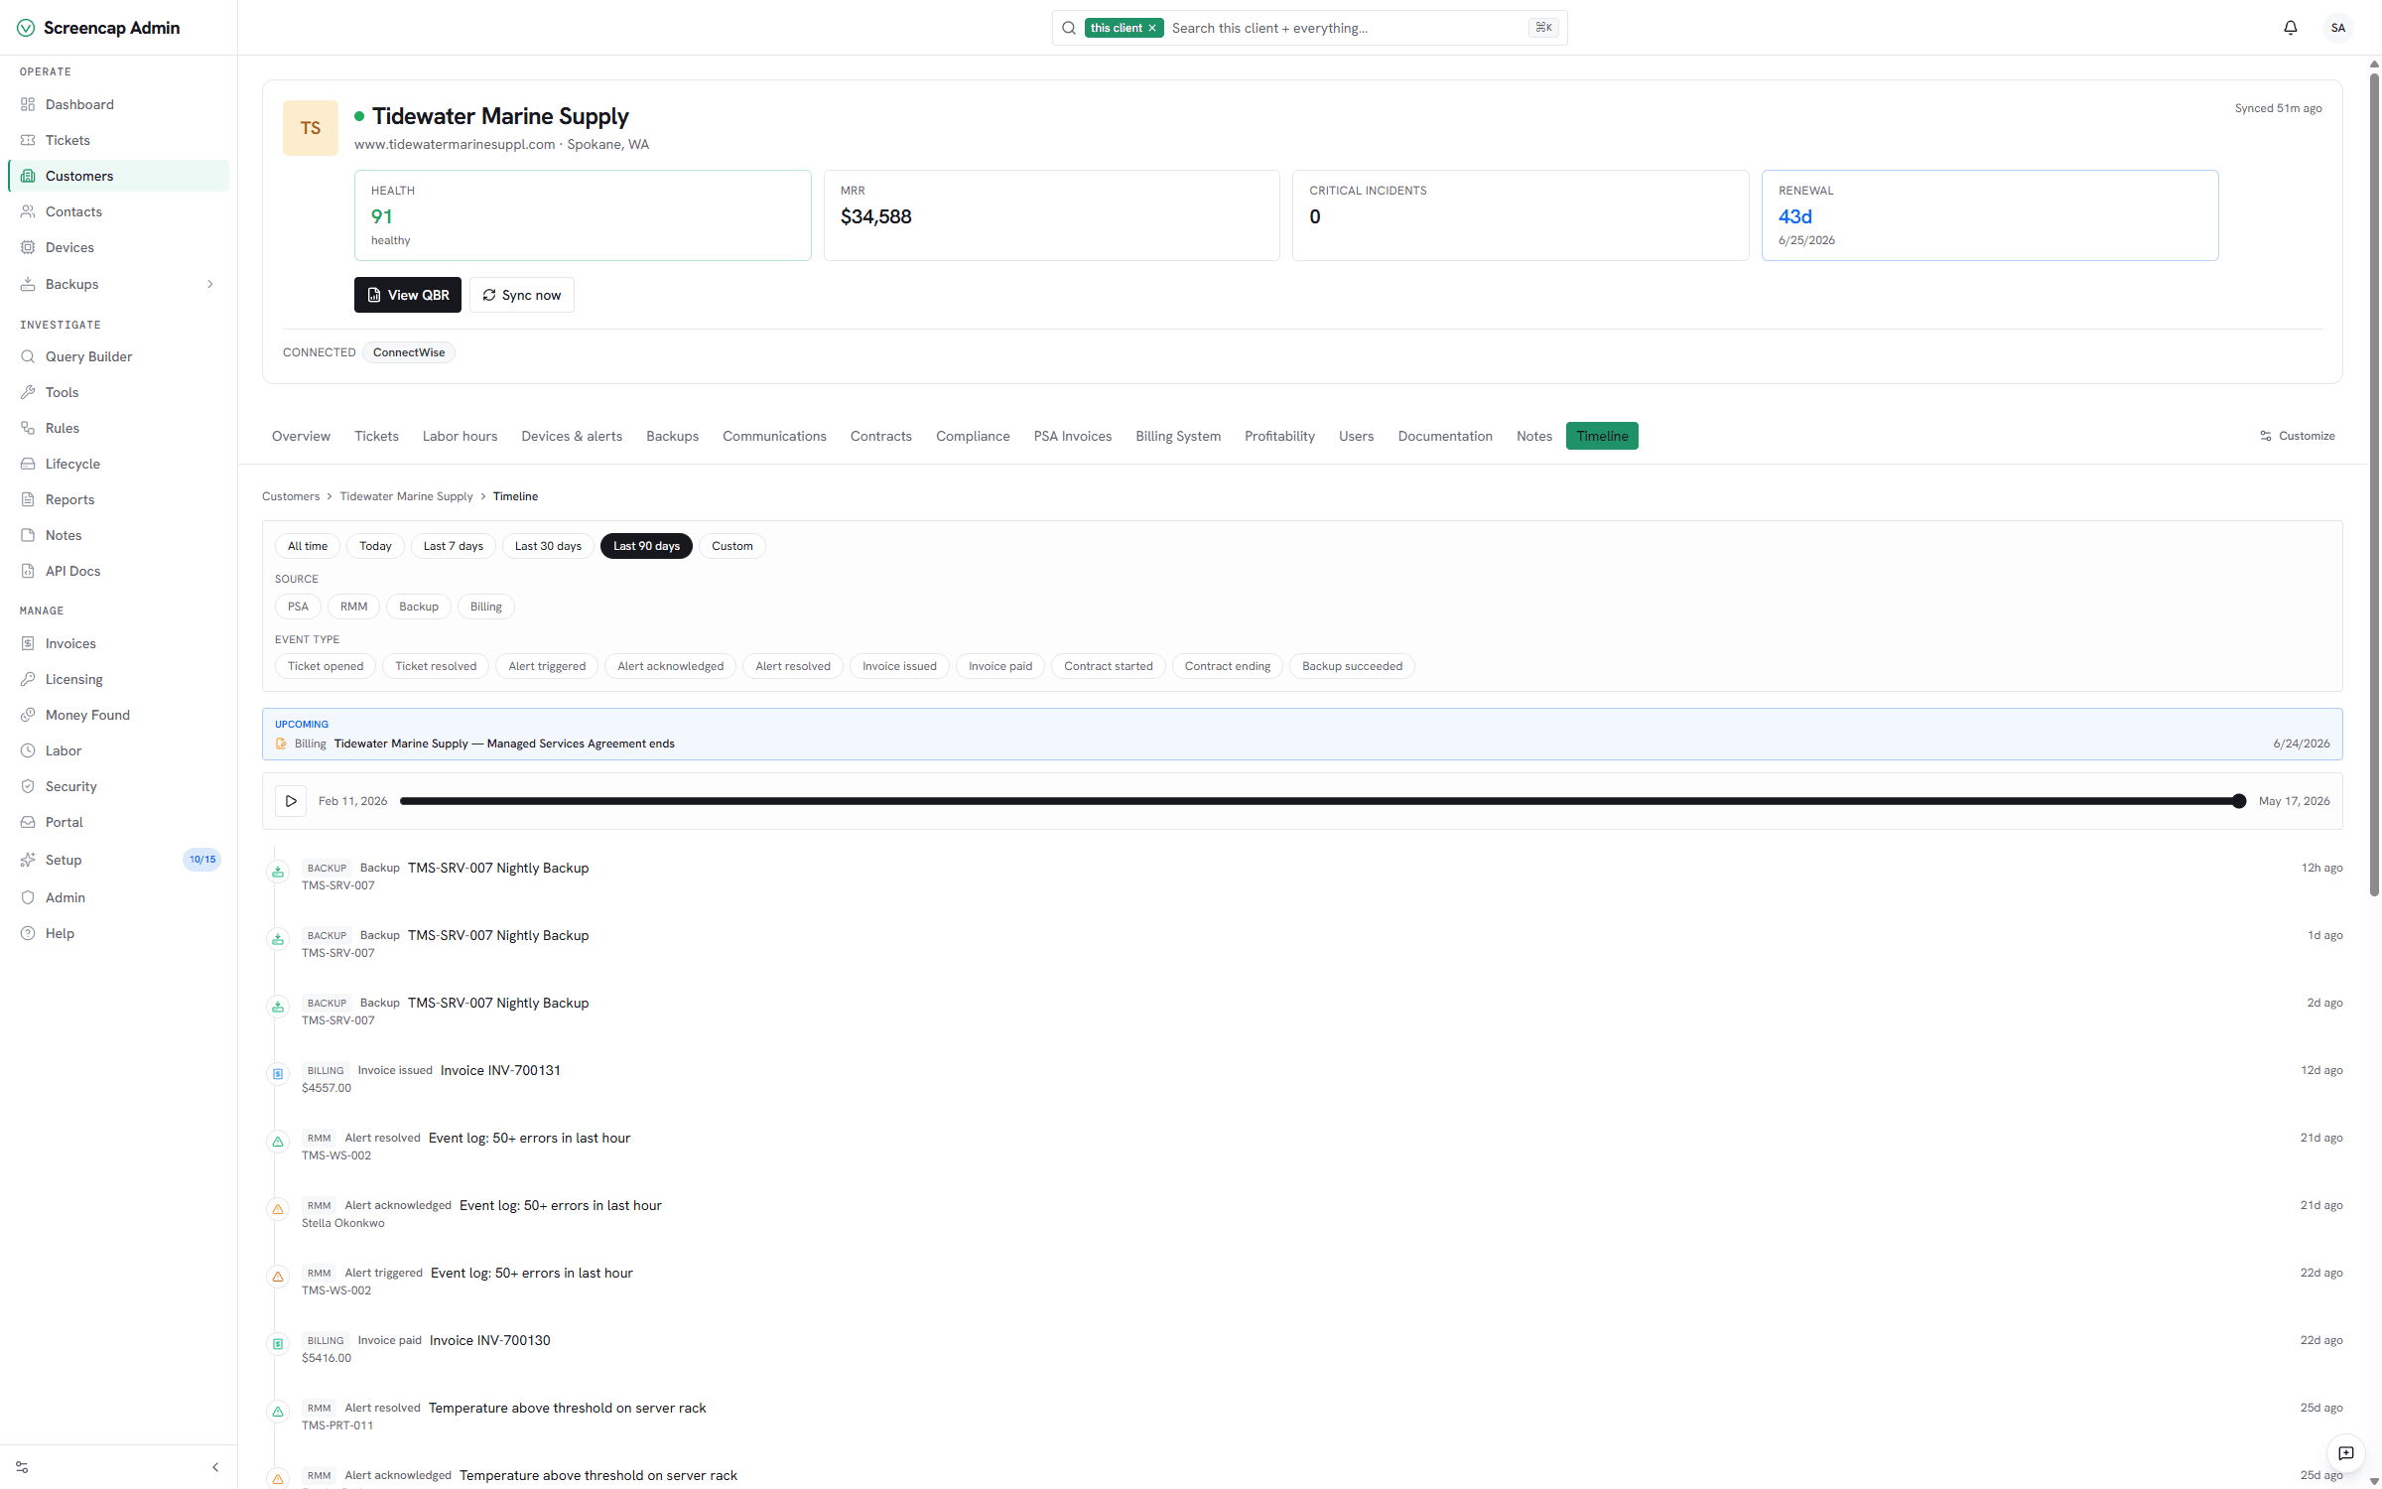Go to Customers breadcrumb link

click(x=291, y=496)
